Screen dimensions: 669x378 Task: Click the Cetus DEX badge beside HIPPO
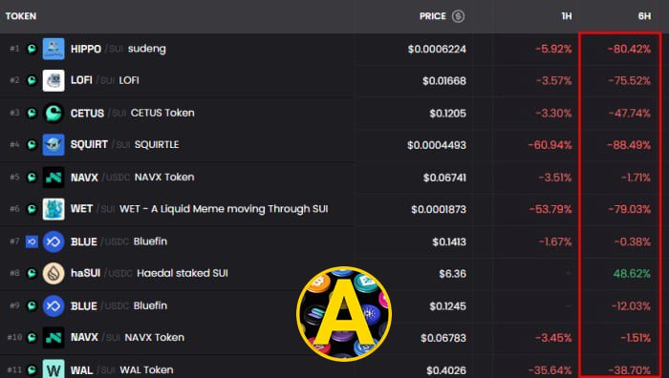coord(32,49)
